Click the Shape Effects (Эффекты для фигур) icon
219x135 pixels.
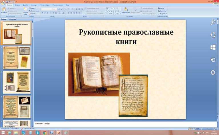(x=141, y=14)
